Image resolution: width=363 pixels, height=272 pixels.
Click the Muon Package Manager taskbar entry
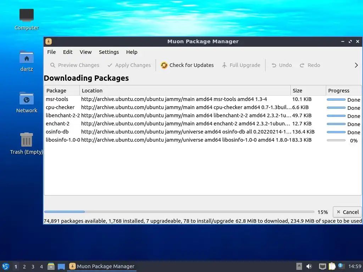102,266
